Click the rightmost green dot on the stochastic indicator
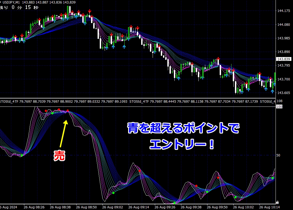The width and height of the screenshot is (293, 210). [272, 178]
